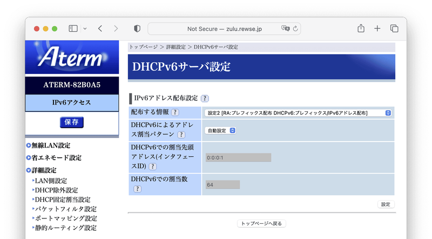This screenshot has width=432, height=239.
Task: Expand the 無線LAN設定 menu section
Action: pyautogui.click(x=29, y=145)
